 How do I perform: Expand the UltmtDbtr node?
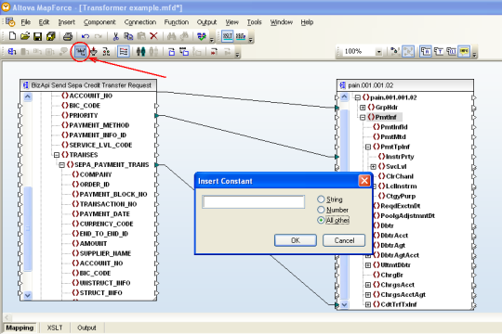pyautogui.click(x=368, y=265)
